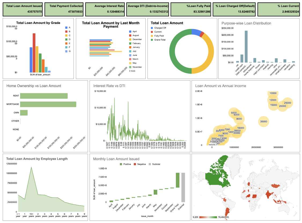Click December legend entry in payment chart
The width and height of the screenshot is (302, 223).
137,39
